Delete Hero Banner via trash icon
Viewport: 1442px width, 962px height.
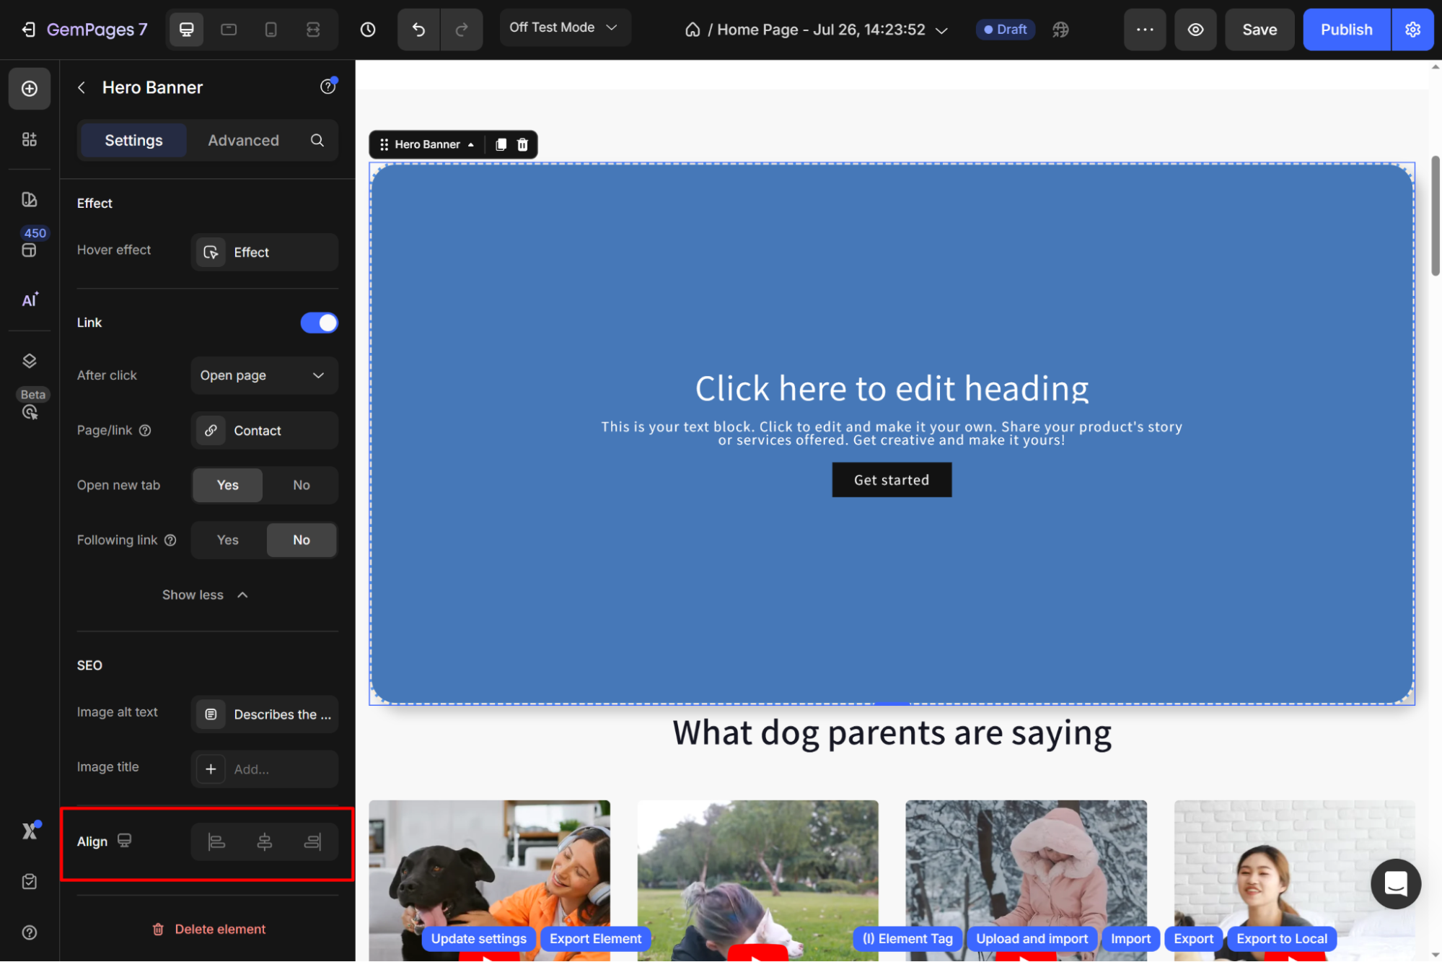[522, 144]
